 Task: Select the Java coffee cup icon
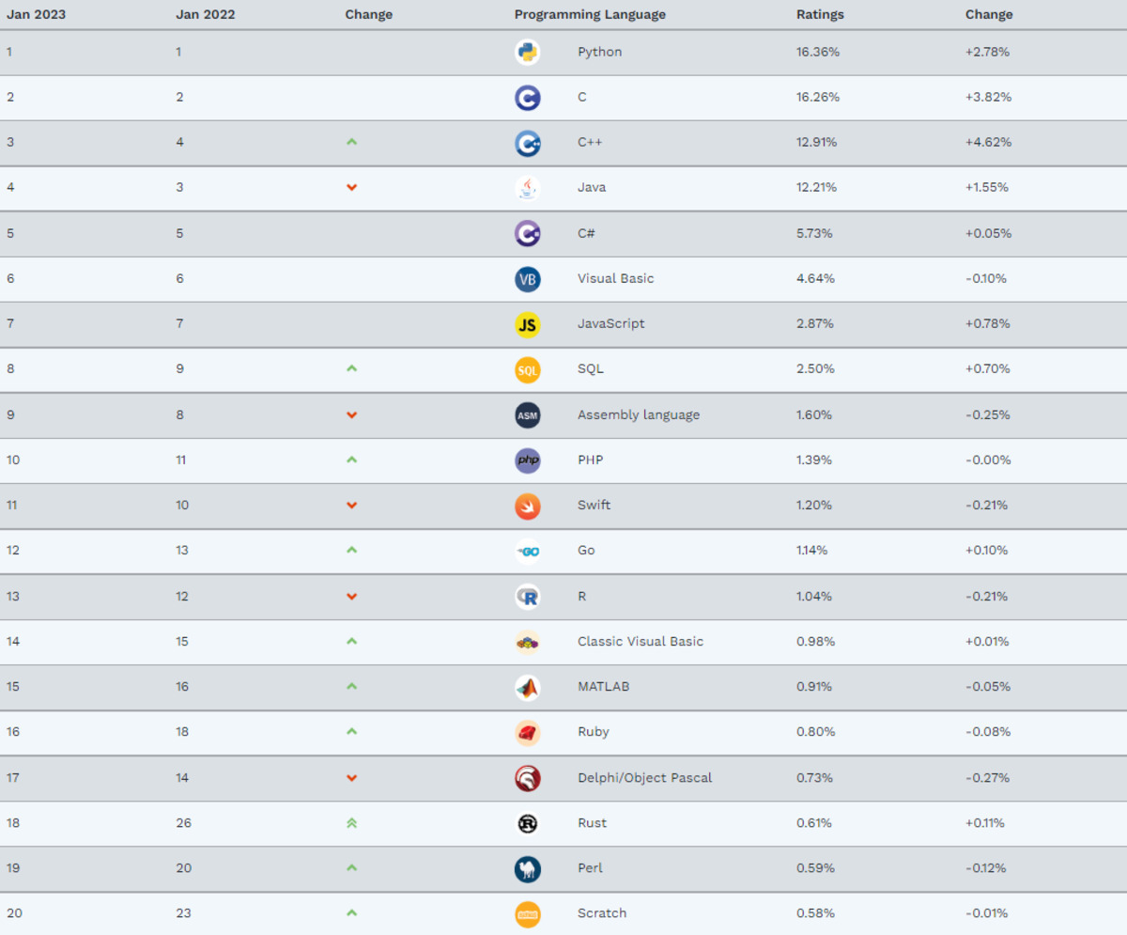pyautogui.click(x=528, y=188)
